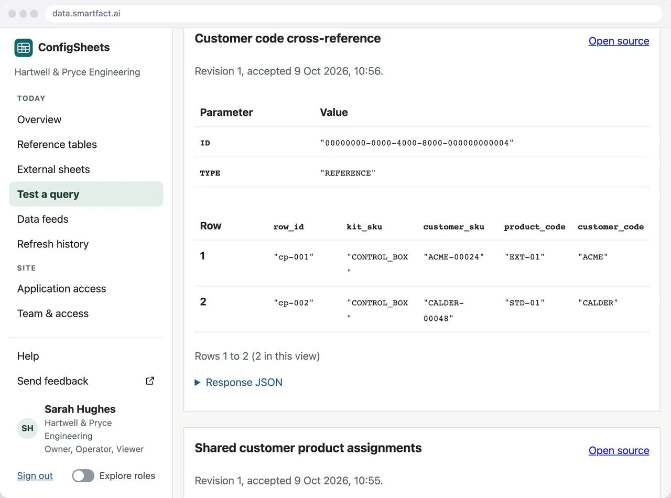Screen dimensions: 671x498
Task: Click the Rows 1 to 2 summary text
Action: coord(257,356)
